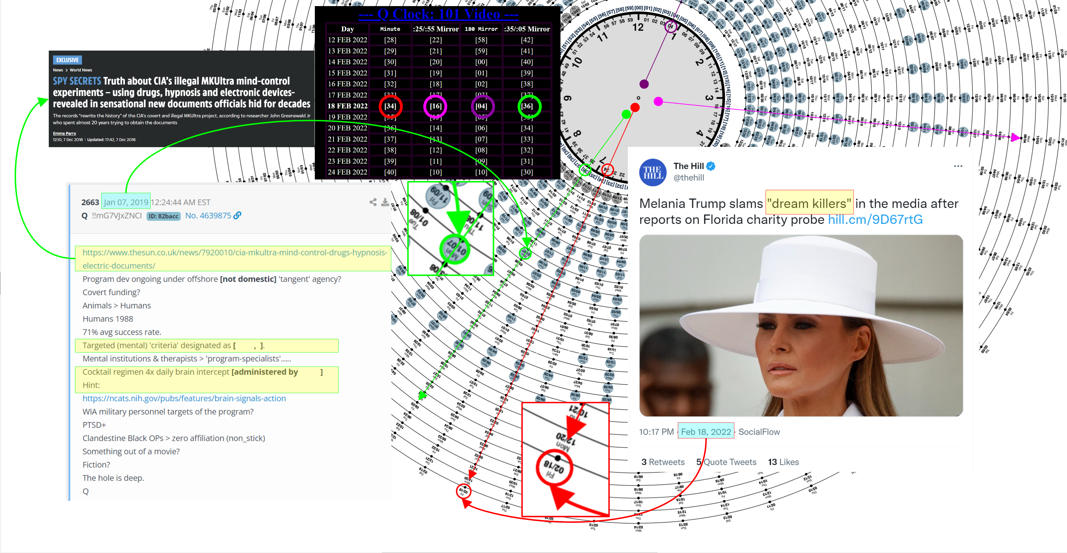
Task: Click the 12 FEB 2022 row label
Action: [347, 40]
